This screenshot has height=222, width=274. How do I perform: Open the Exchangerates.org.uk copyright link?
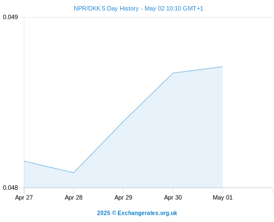click(x=137, y=213)
